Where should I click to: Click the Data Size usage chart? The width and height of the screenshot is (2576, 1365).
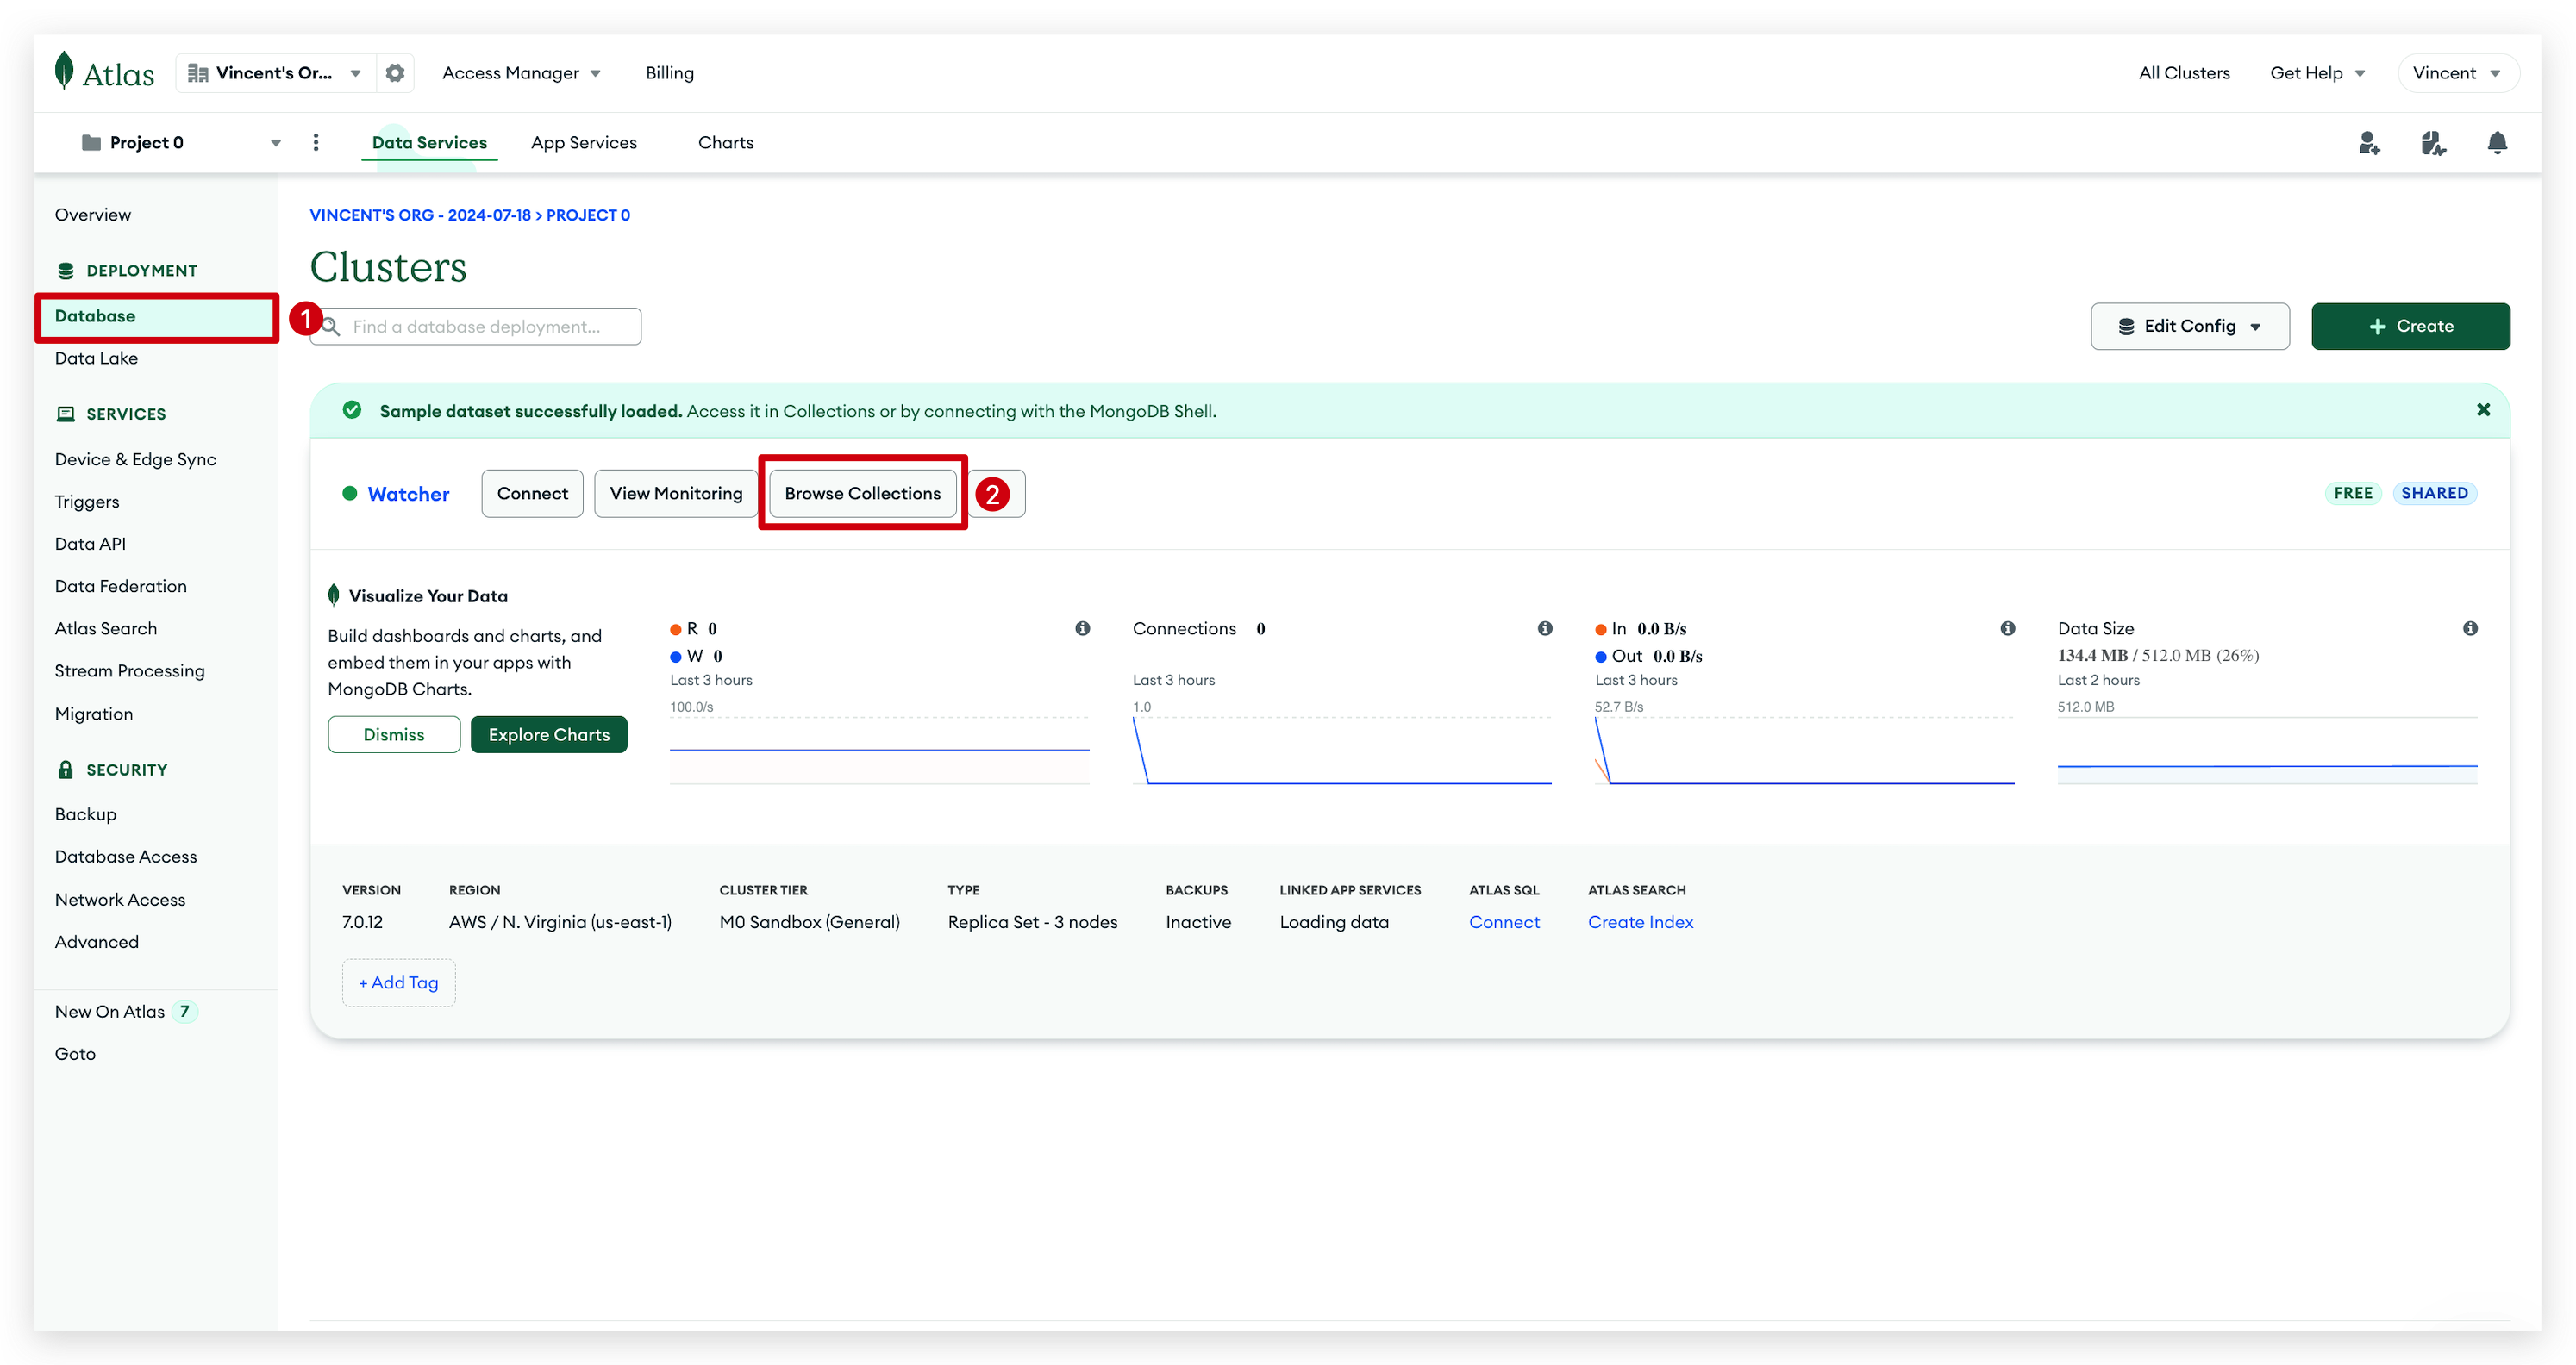point(2267,750)
